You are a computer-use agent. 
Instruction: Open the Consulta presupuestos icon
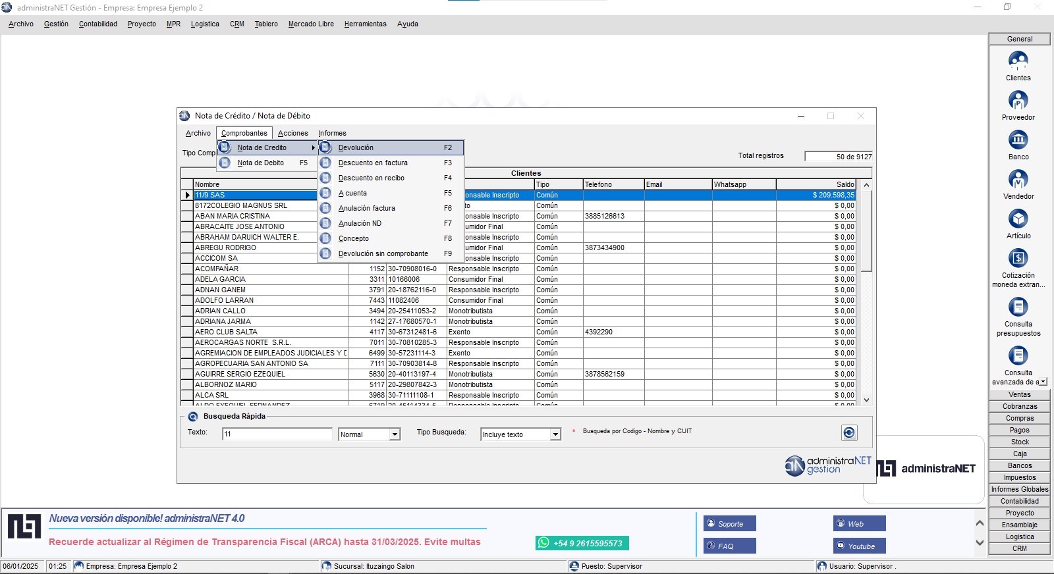tap(1018, 307)
